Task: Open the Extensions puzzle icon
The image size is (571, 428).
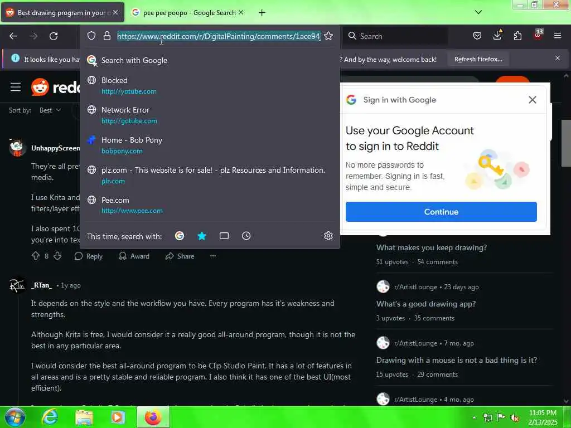Action: click(x=517, y=36)
